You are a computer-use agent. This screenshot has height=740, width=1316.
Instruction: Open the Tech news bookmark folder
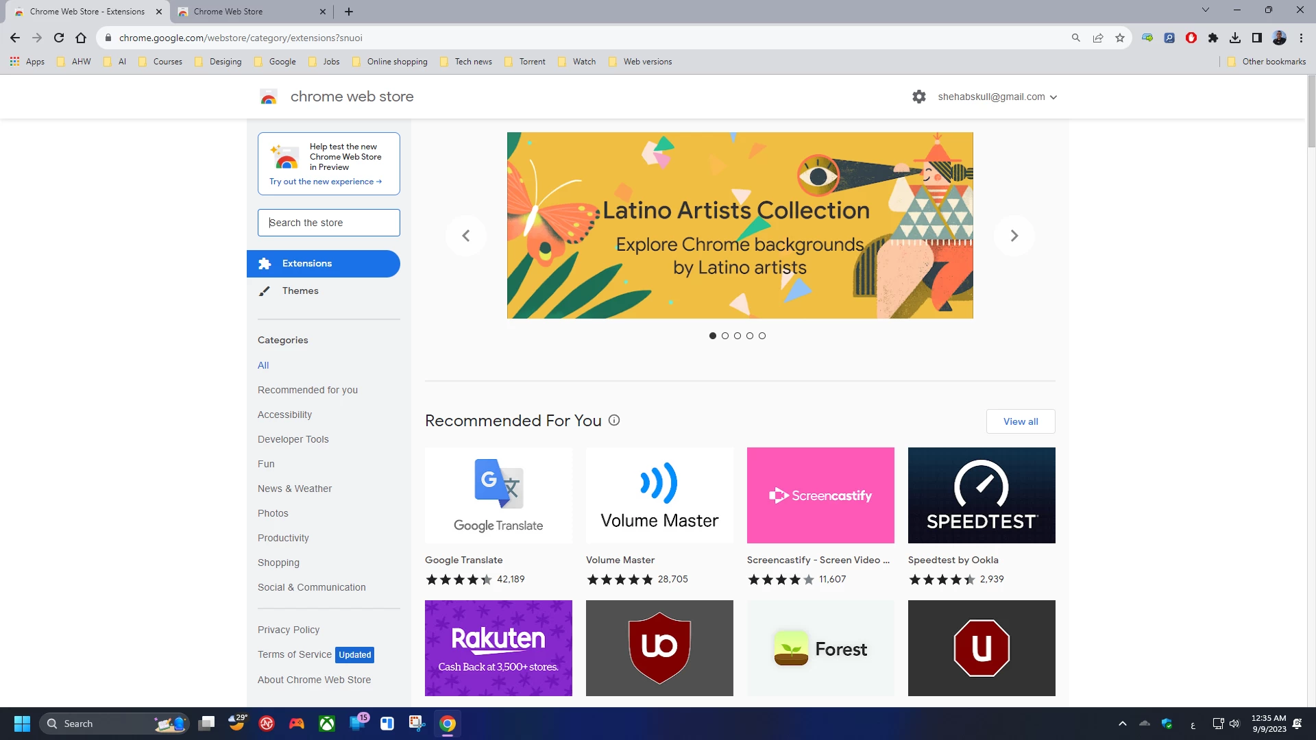(466, 62)
